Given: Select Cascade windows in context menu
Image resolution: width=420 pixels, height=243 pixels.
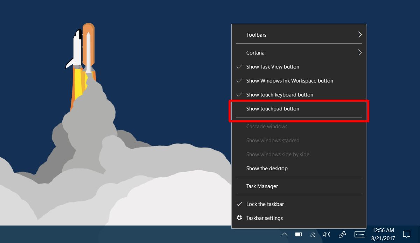Looking at the screenshot, I should [299, 127].
